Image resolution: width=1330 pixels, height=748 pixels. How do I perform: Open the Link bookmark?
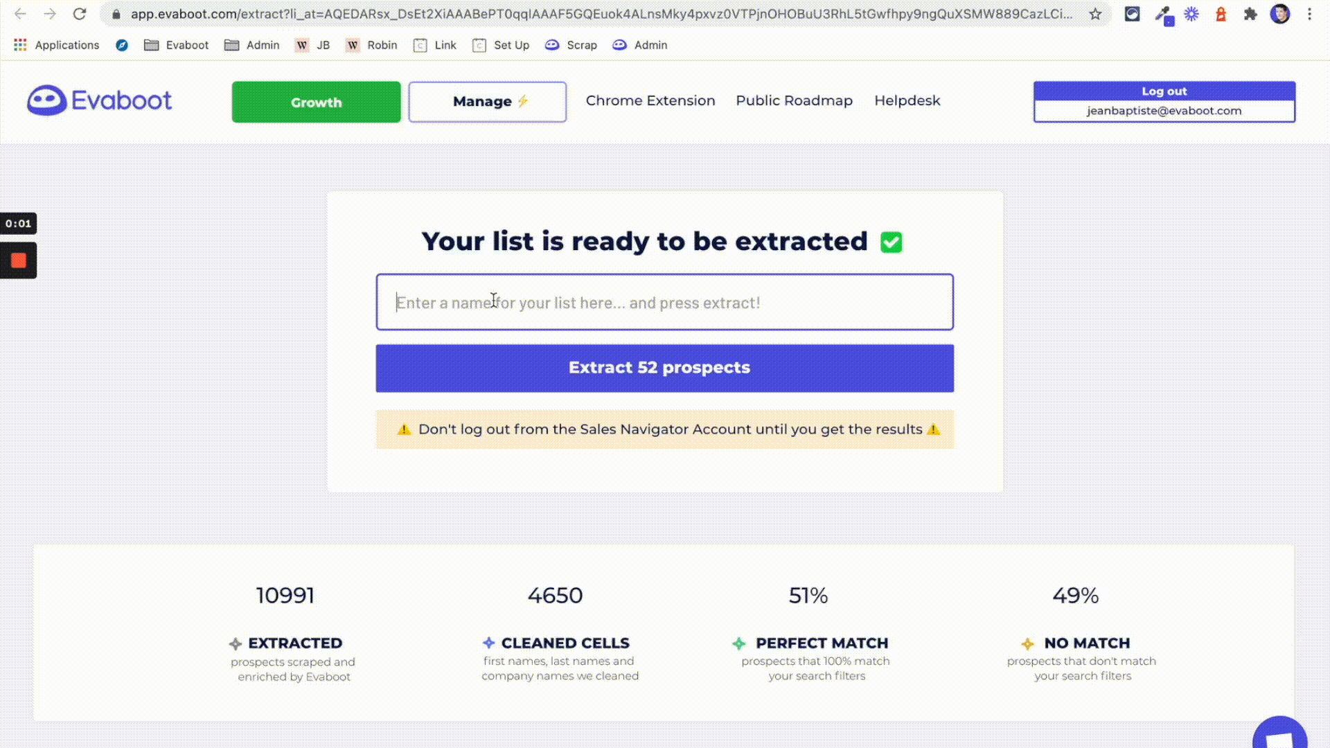(x=435, y=45)
